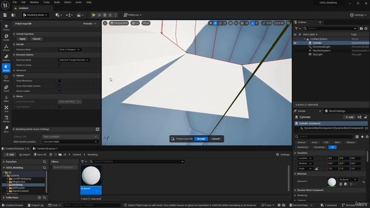This screenshot has width=370, height=208.
Task: Open Outliner settings gear icon
Action: 366,28
